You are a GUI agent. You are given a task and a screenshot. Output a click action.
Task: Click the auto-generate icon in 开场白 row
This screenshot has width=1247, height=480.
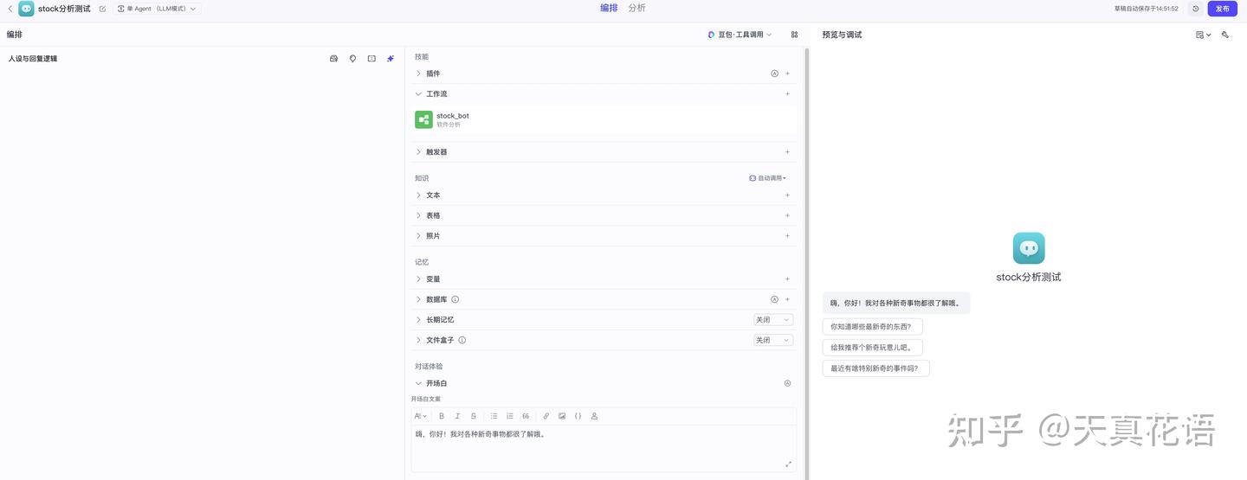787,383
